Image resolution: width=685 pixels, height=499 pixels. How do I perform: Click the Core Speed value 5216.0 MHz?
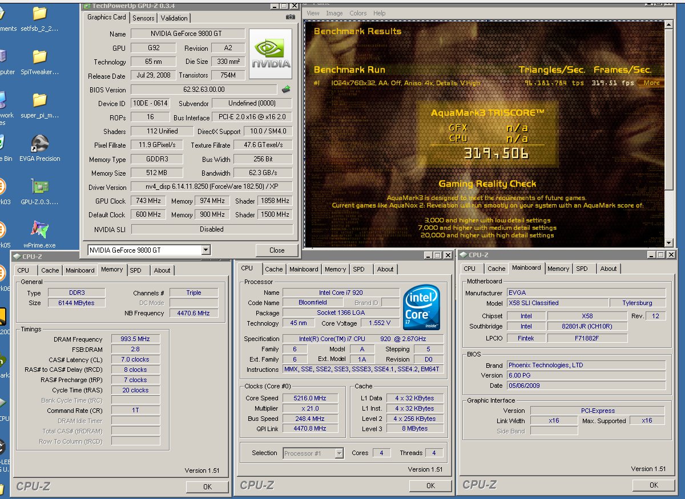click(x=310, y=398)
